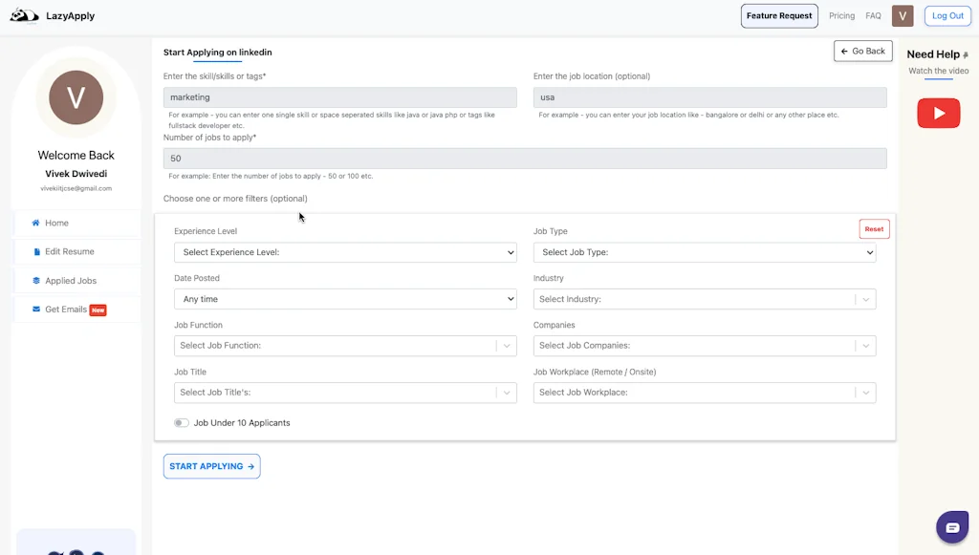Open the FAQ section
This screenshot has width=979, height=555.
point(873,15)
